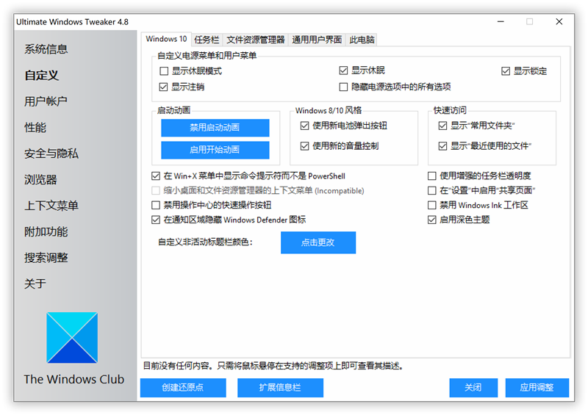This screenshot has width=588, height=415.
Task: Open 搜索调整 section
Action: (46, 258)
